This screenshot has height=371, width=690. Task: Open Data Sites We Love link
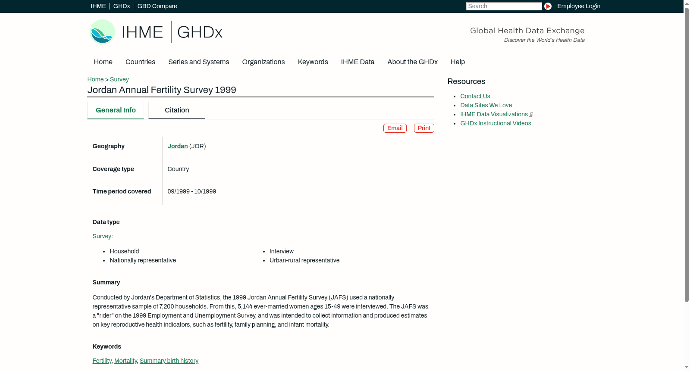pyautogui.click(x=486, y=105)
